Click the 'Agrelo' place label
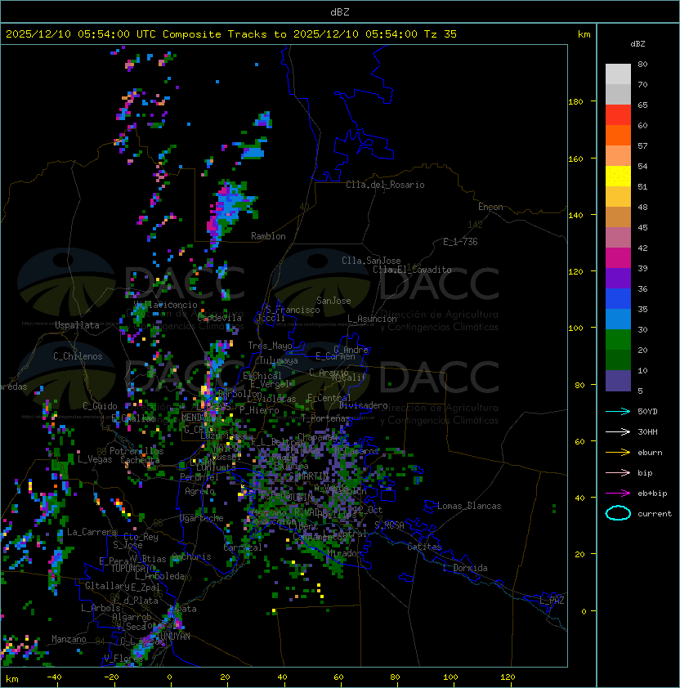 (199, 491)
